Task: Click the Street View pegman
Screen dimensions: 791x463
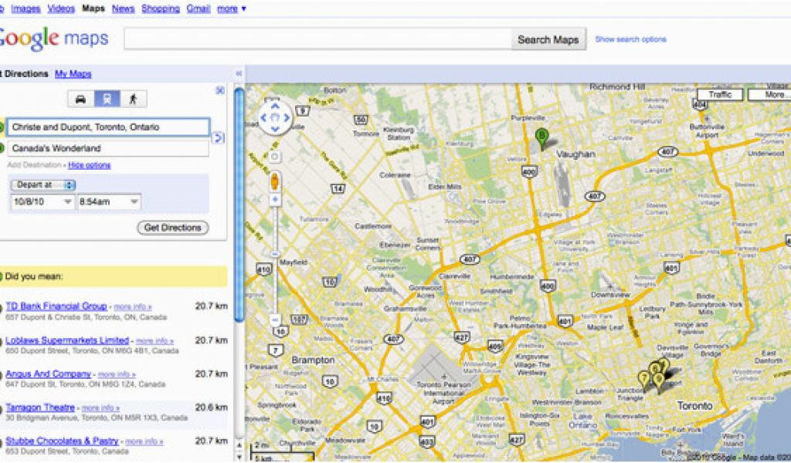Action: pos(275,181)
